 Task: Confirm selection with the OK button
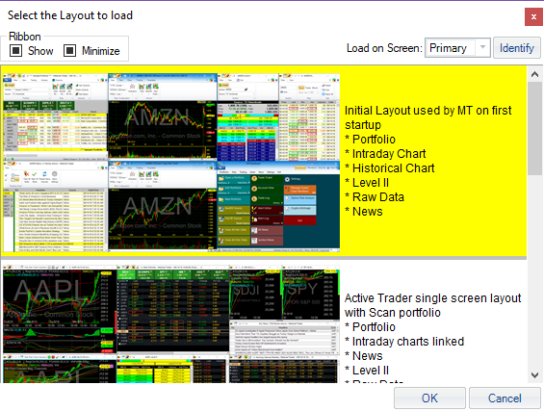pos(429,398)
